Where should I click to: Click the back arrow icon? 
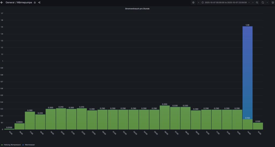pyautogui.click(x=2, y=2)
